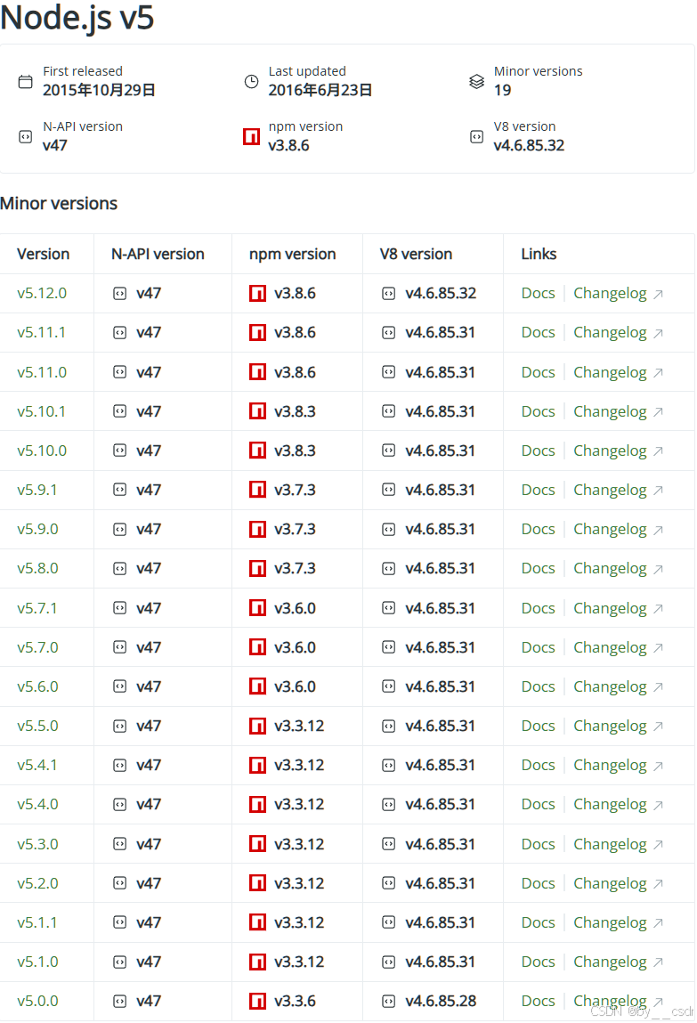Open version v5.11.1 link

pos(42,333)
